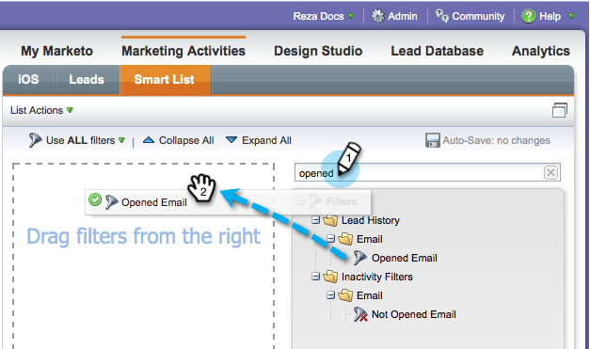Open the Community link
The height and width of the screenshot is (349, 590).
click(x=478, y=16)
